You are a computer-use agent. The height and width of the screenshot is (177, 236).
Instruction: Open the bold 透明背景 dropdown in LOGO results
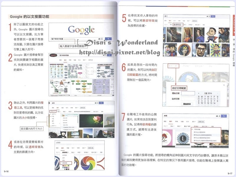[x=65, y=152]
